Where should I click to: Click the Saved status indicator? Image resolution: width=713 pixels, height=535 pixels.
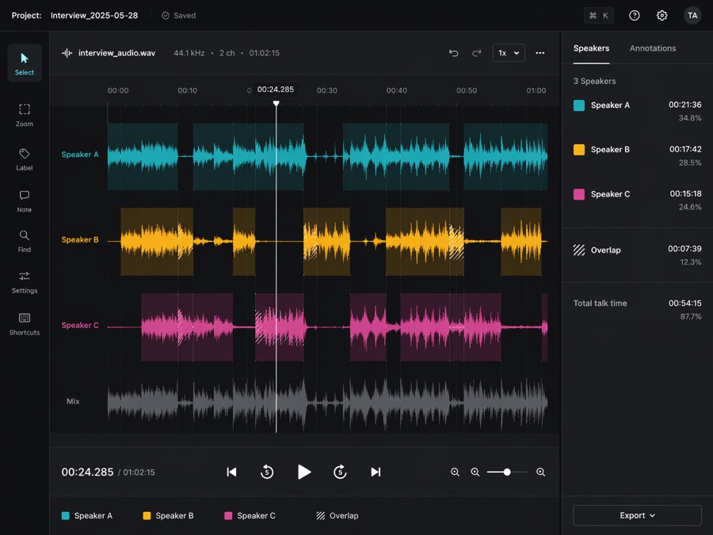(x=179, y=16)
